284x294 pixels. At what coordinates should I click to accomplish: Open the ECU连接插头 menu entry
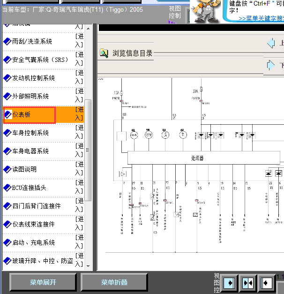tap(29, 188)
